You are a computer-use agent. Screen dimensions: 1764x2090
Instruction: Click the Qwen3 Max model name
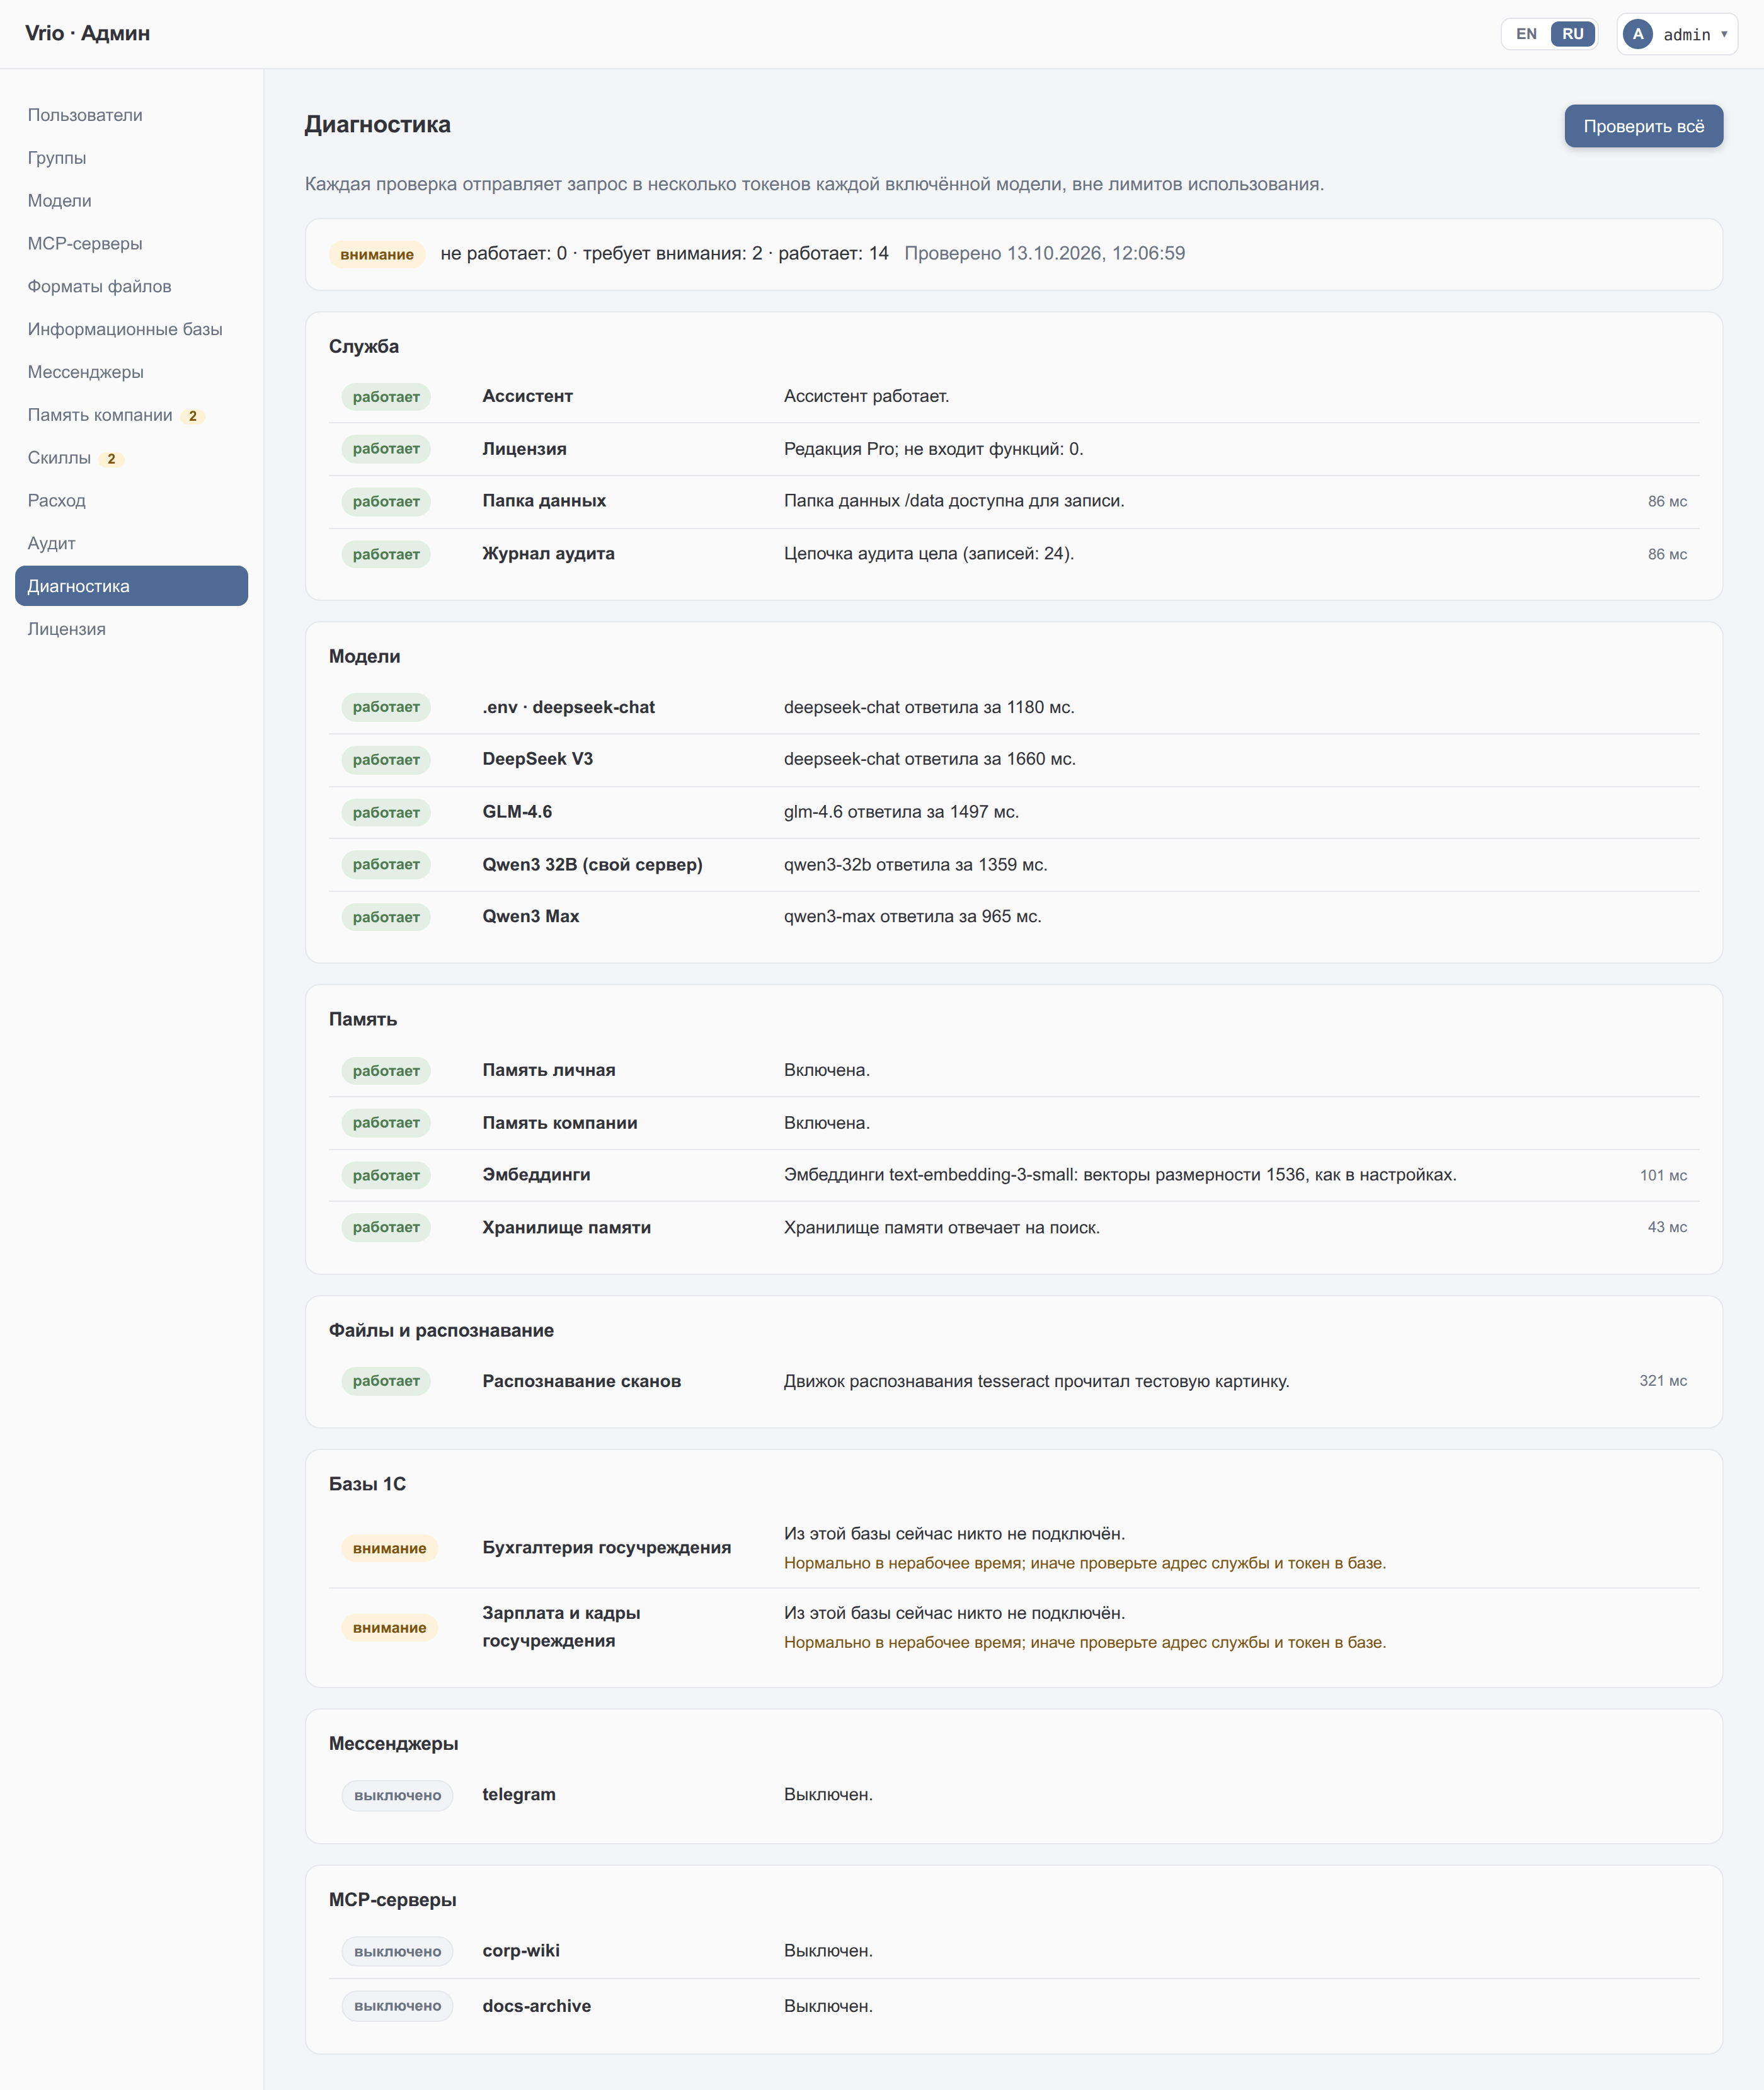click(530, 916)
